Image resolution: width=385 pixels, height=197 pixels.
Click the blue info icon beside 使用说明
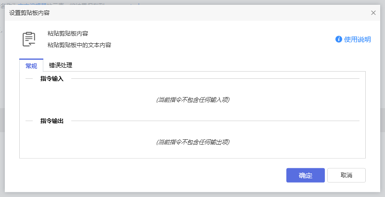[339, 39]
